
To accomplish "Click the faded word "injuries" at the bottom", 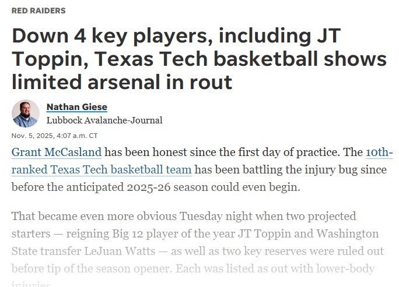I will coord(32,284).
